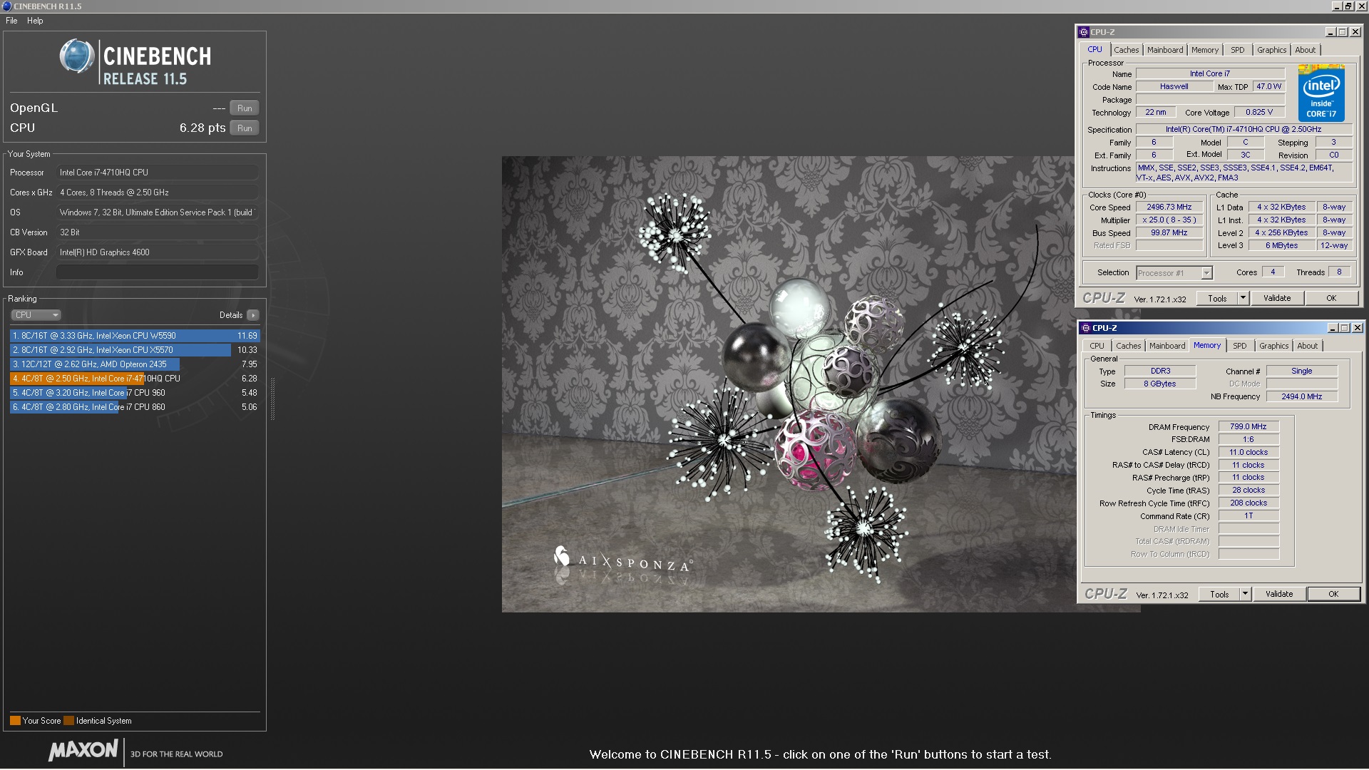
Task: Click CPU-Z app icon in top window title bar
Action: pyautogui.click(x=1084, y=32)
